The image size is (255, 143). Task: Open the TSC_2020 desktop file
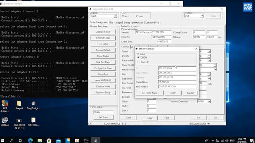(33, 122)
